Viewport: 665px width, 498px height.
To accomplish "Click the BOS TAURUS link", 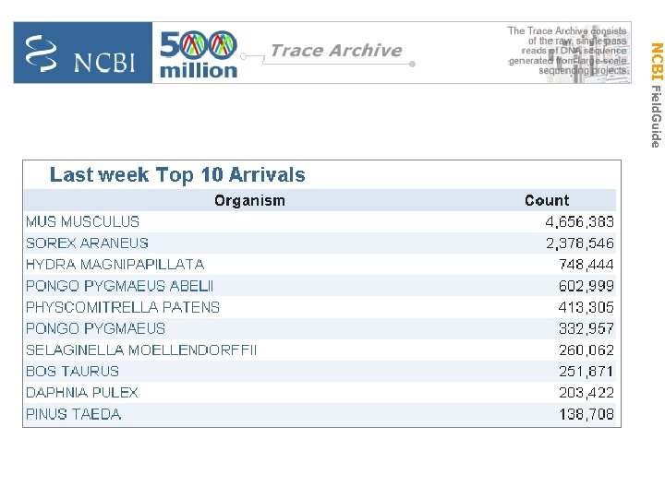I will (x=73, y=372).
